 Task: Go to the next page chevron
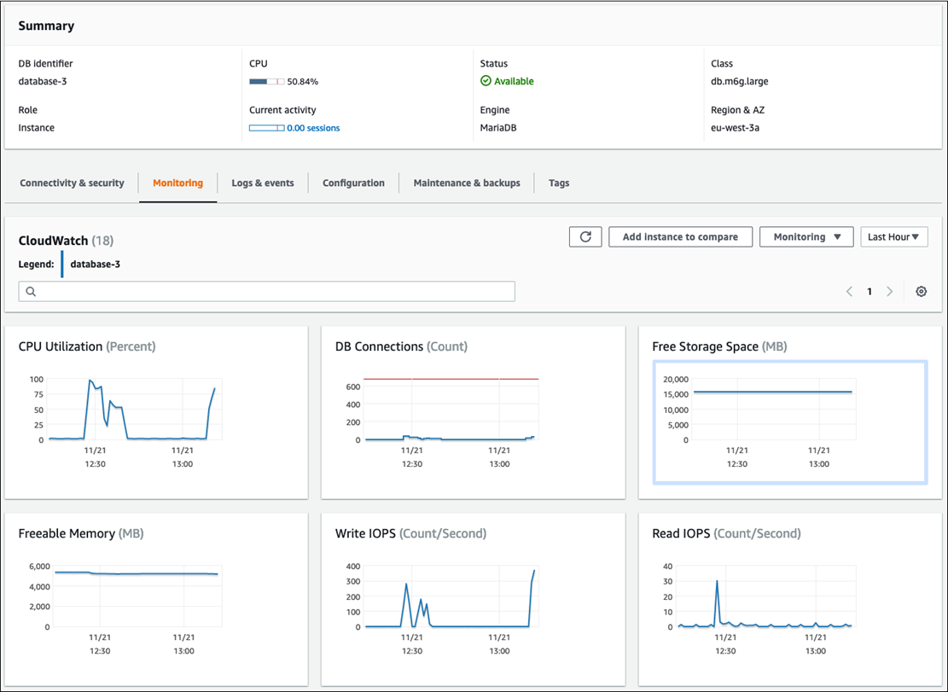click(x=889, y=291)
